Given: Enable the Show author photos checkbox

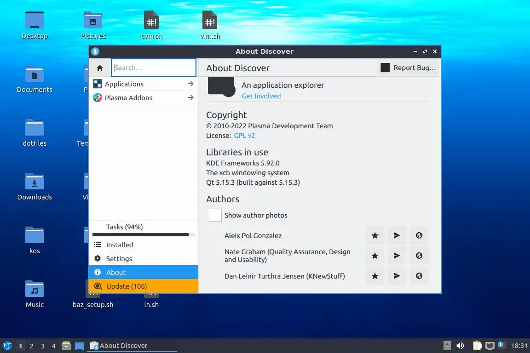Looking at the screenshot, I should (x=215, y=215).
